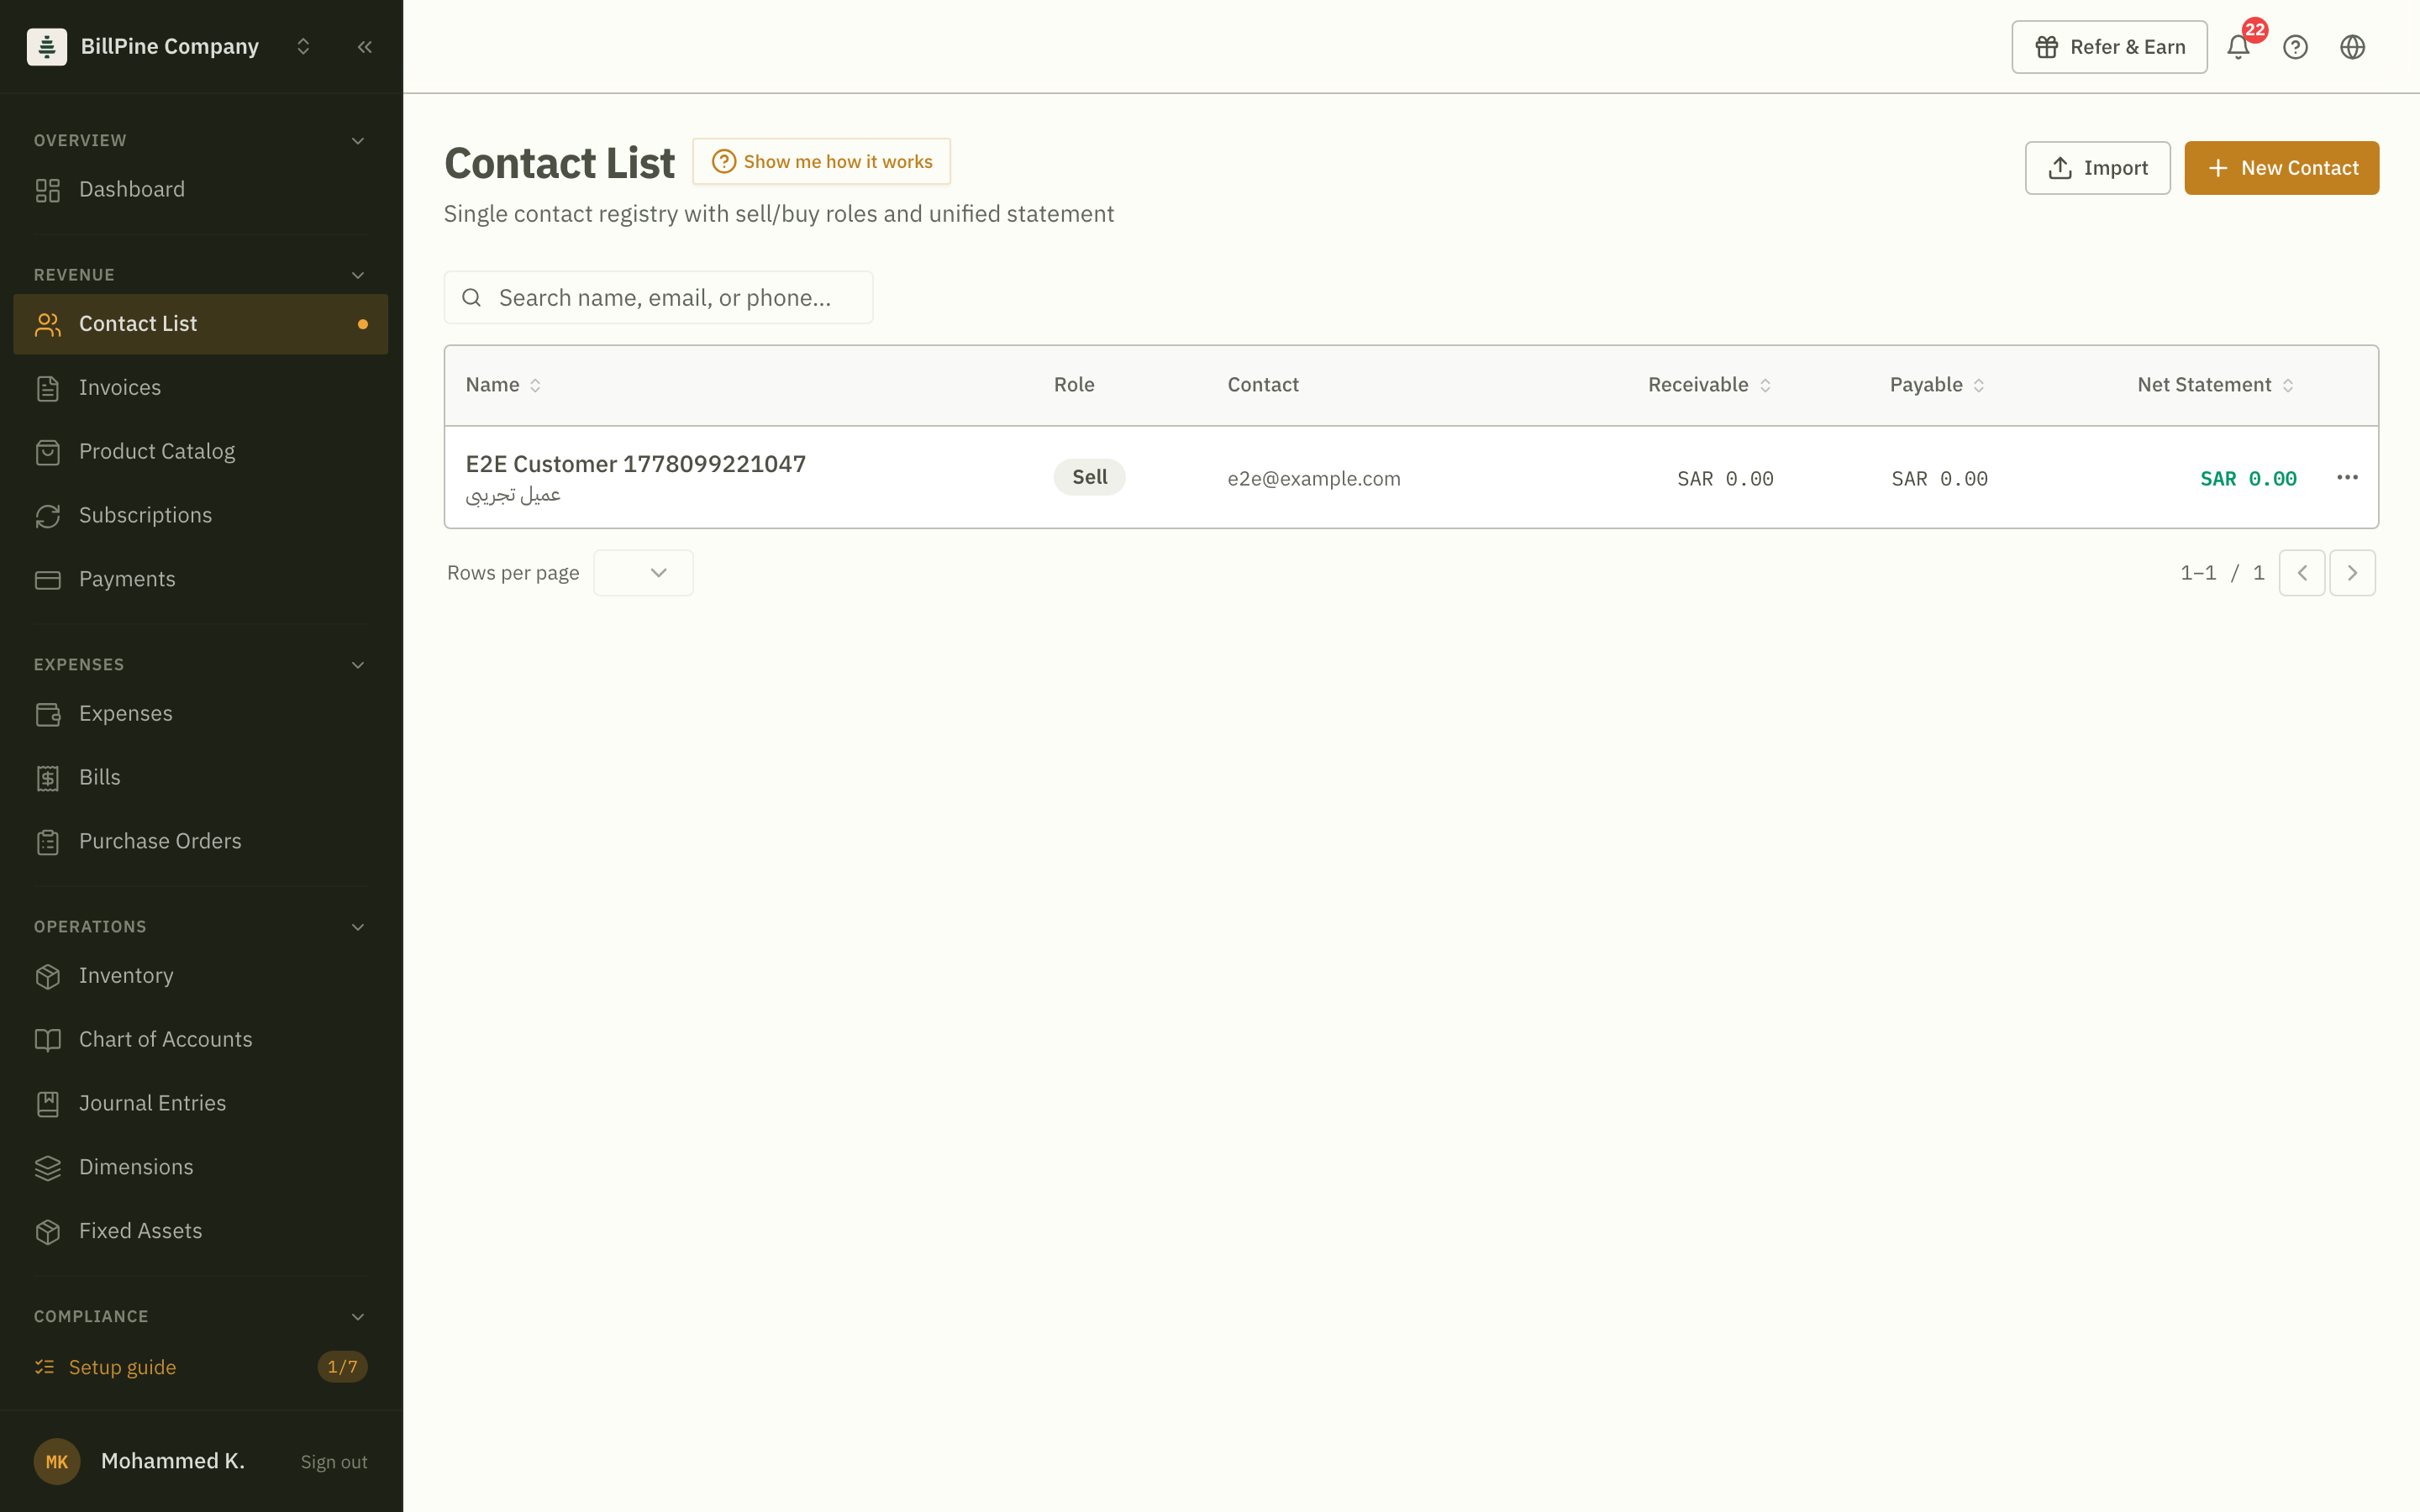The height and width of the screenshot is (1512, 2420).
Task: Click the Dashboard grid icon
Action: [48, 190]
